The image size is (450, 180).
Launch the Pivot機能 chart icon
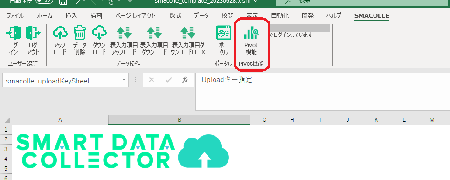(251, 33)
